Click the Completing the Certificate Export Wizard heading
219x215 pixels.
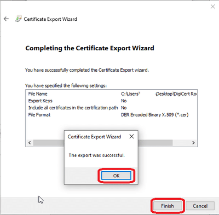(90, 48)
